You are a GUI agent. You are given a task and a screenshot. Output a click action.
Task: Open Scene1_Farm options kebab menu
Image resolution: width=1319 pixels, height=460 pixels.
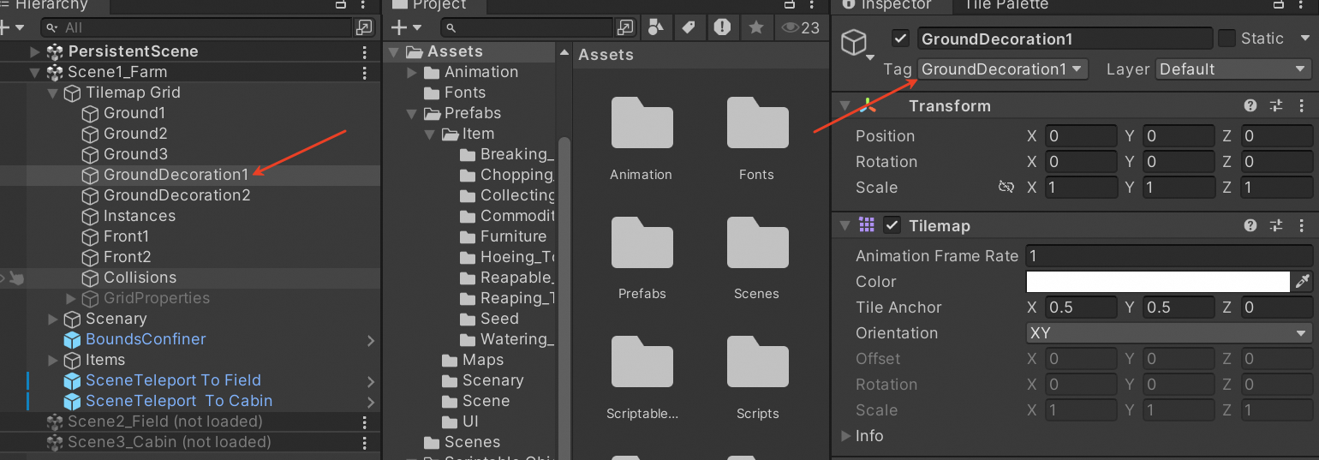(x=366, y=72)
